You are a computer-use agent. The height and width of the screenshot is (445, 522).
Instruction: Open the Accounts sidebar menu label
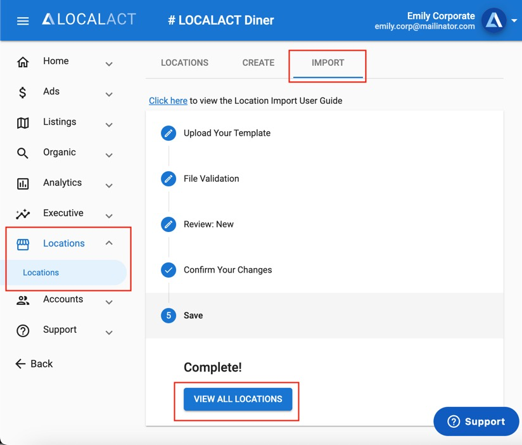point(63,299)
